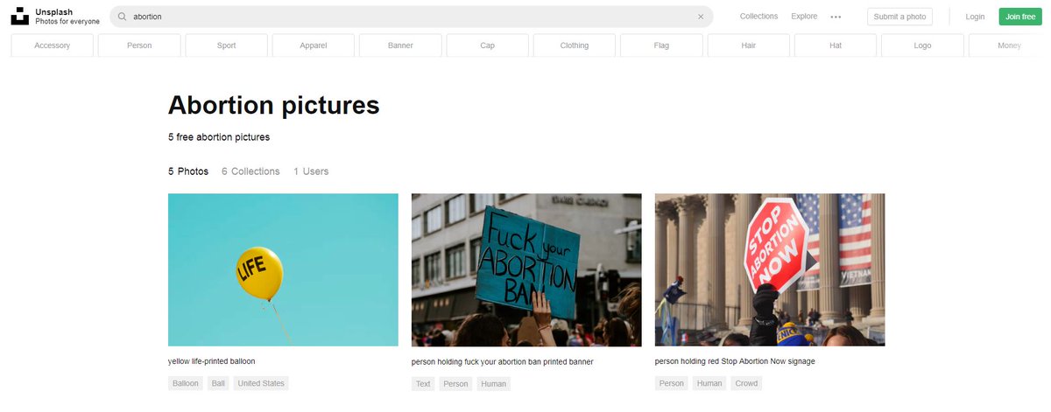Select the Accessory category chip

tap(53, 45)
